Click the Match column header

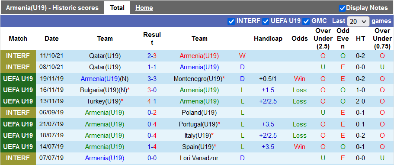(x=18, y=39)
